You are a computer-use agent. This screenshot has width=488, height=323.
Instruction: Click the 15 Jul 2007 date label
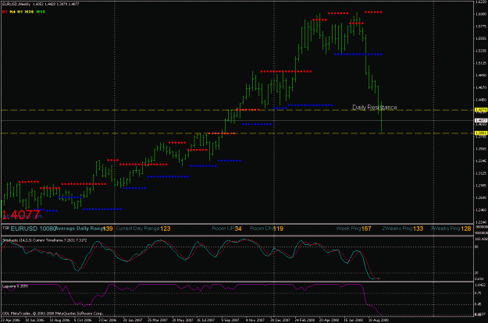(205, 320)
